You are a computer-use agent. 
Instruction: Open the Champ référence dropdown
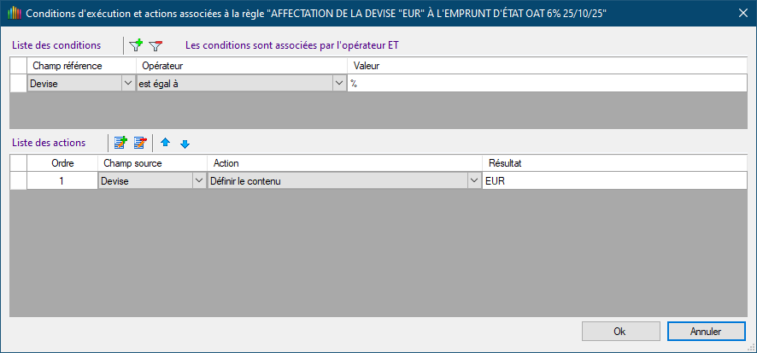(128, 83)
